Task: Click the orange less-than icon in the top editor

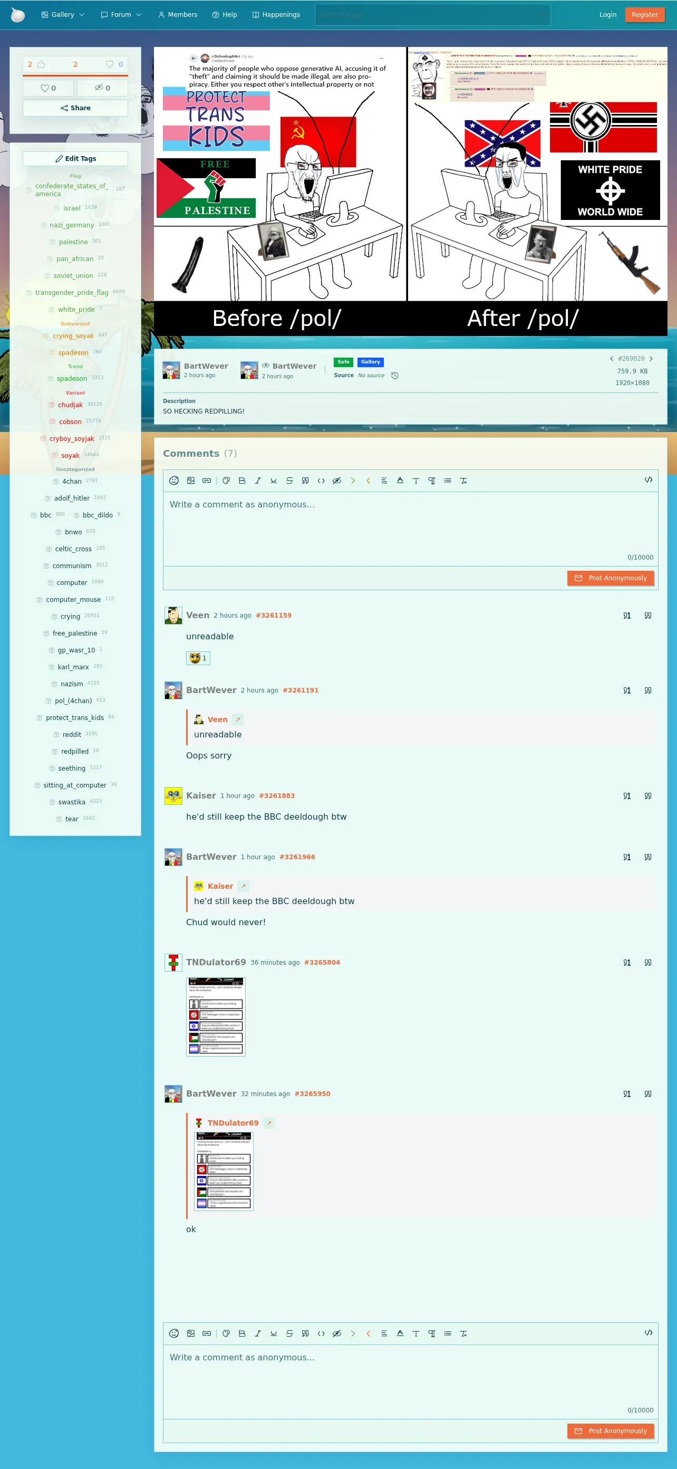Action: 368,481
